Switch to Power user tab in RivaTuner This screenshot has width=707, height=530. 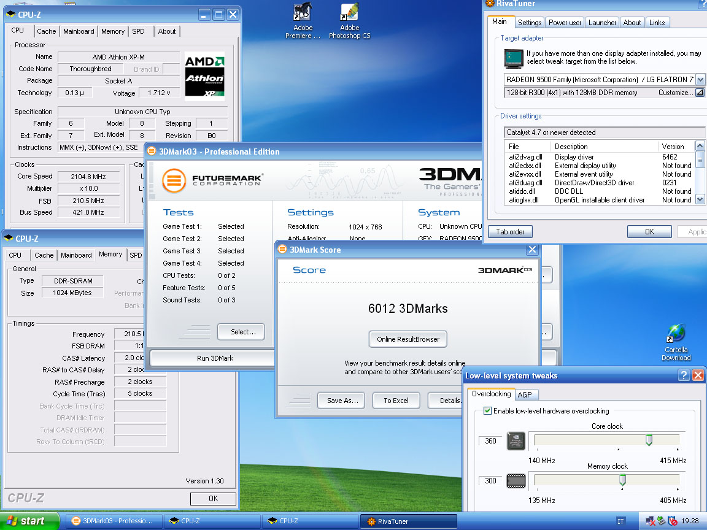point(565,23)
